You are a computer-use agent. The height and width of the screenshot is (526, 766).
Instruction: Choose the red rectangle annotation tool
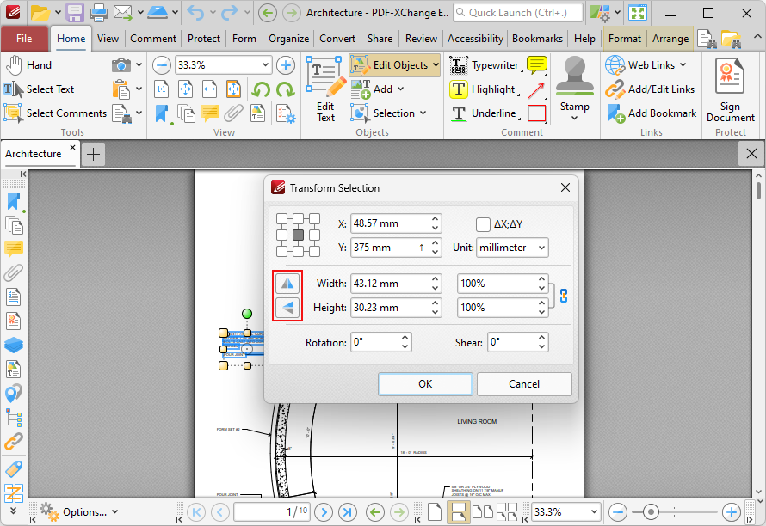[536, 113]
